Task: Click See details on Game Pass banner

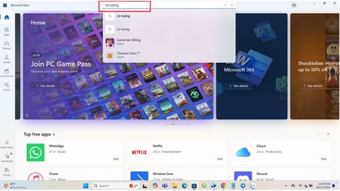Action: point(45,86)
